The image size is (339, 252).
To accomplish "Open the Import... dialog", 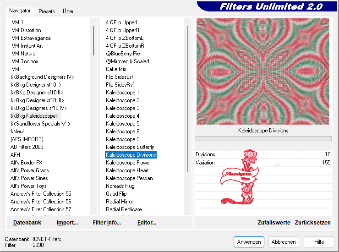I will [x=67, y=223].
